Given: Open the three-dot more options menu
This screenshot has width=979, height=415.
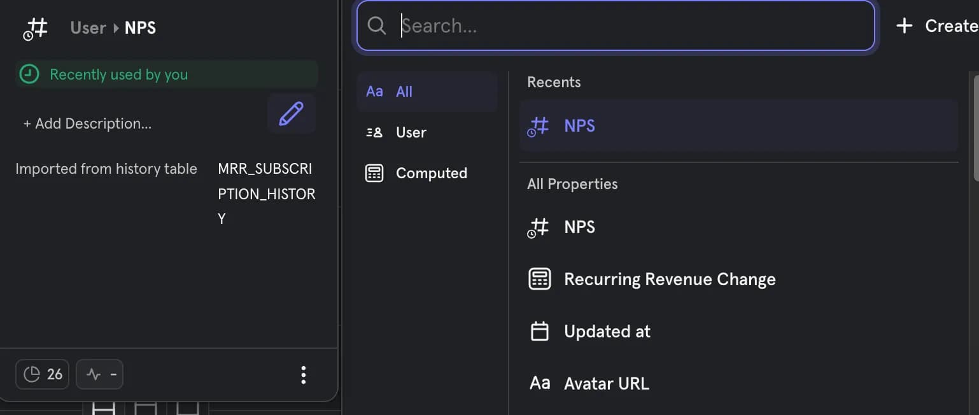Looking at the screenshot, I should [304, 375].
